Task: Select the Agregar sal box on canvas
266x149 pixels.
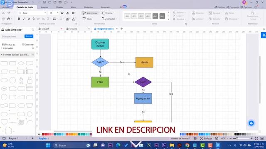Action: (x=143, y=99)
